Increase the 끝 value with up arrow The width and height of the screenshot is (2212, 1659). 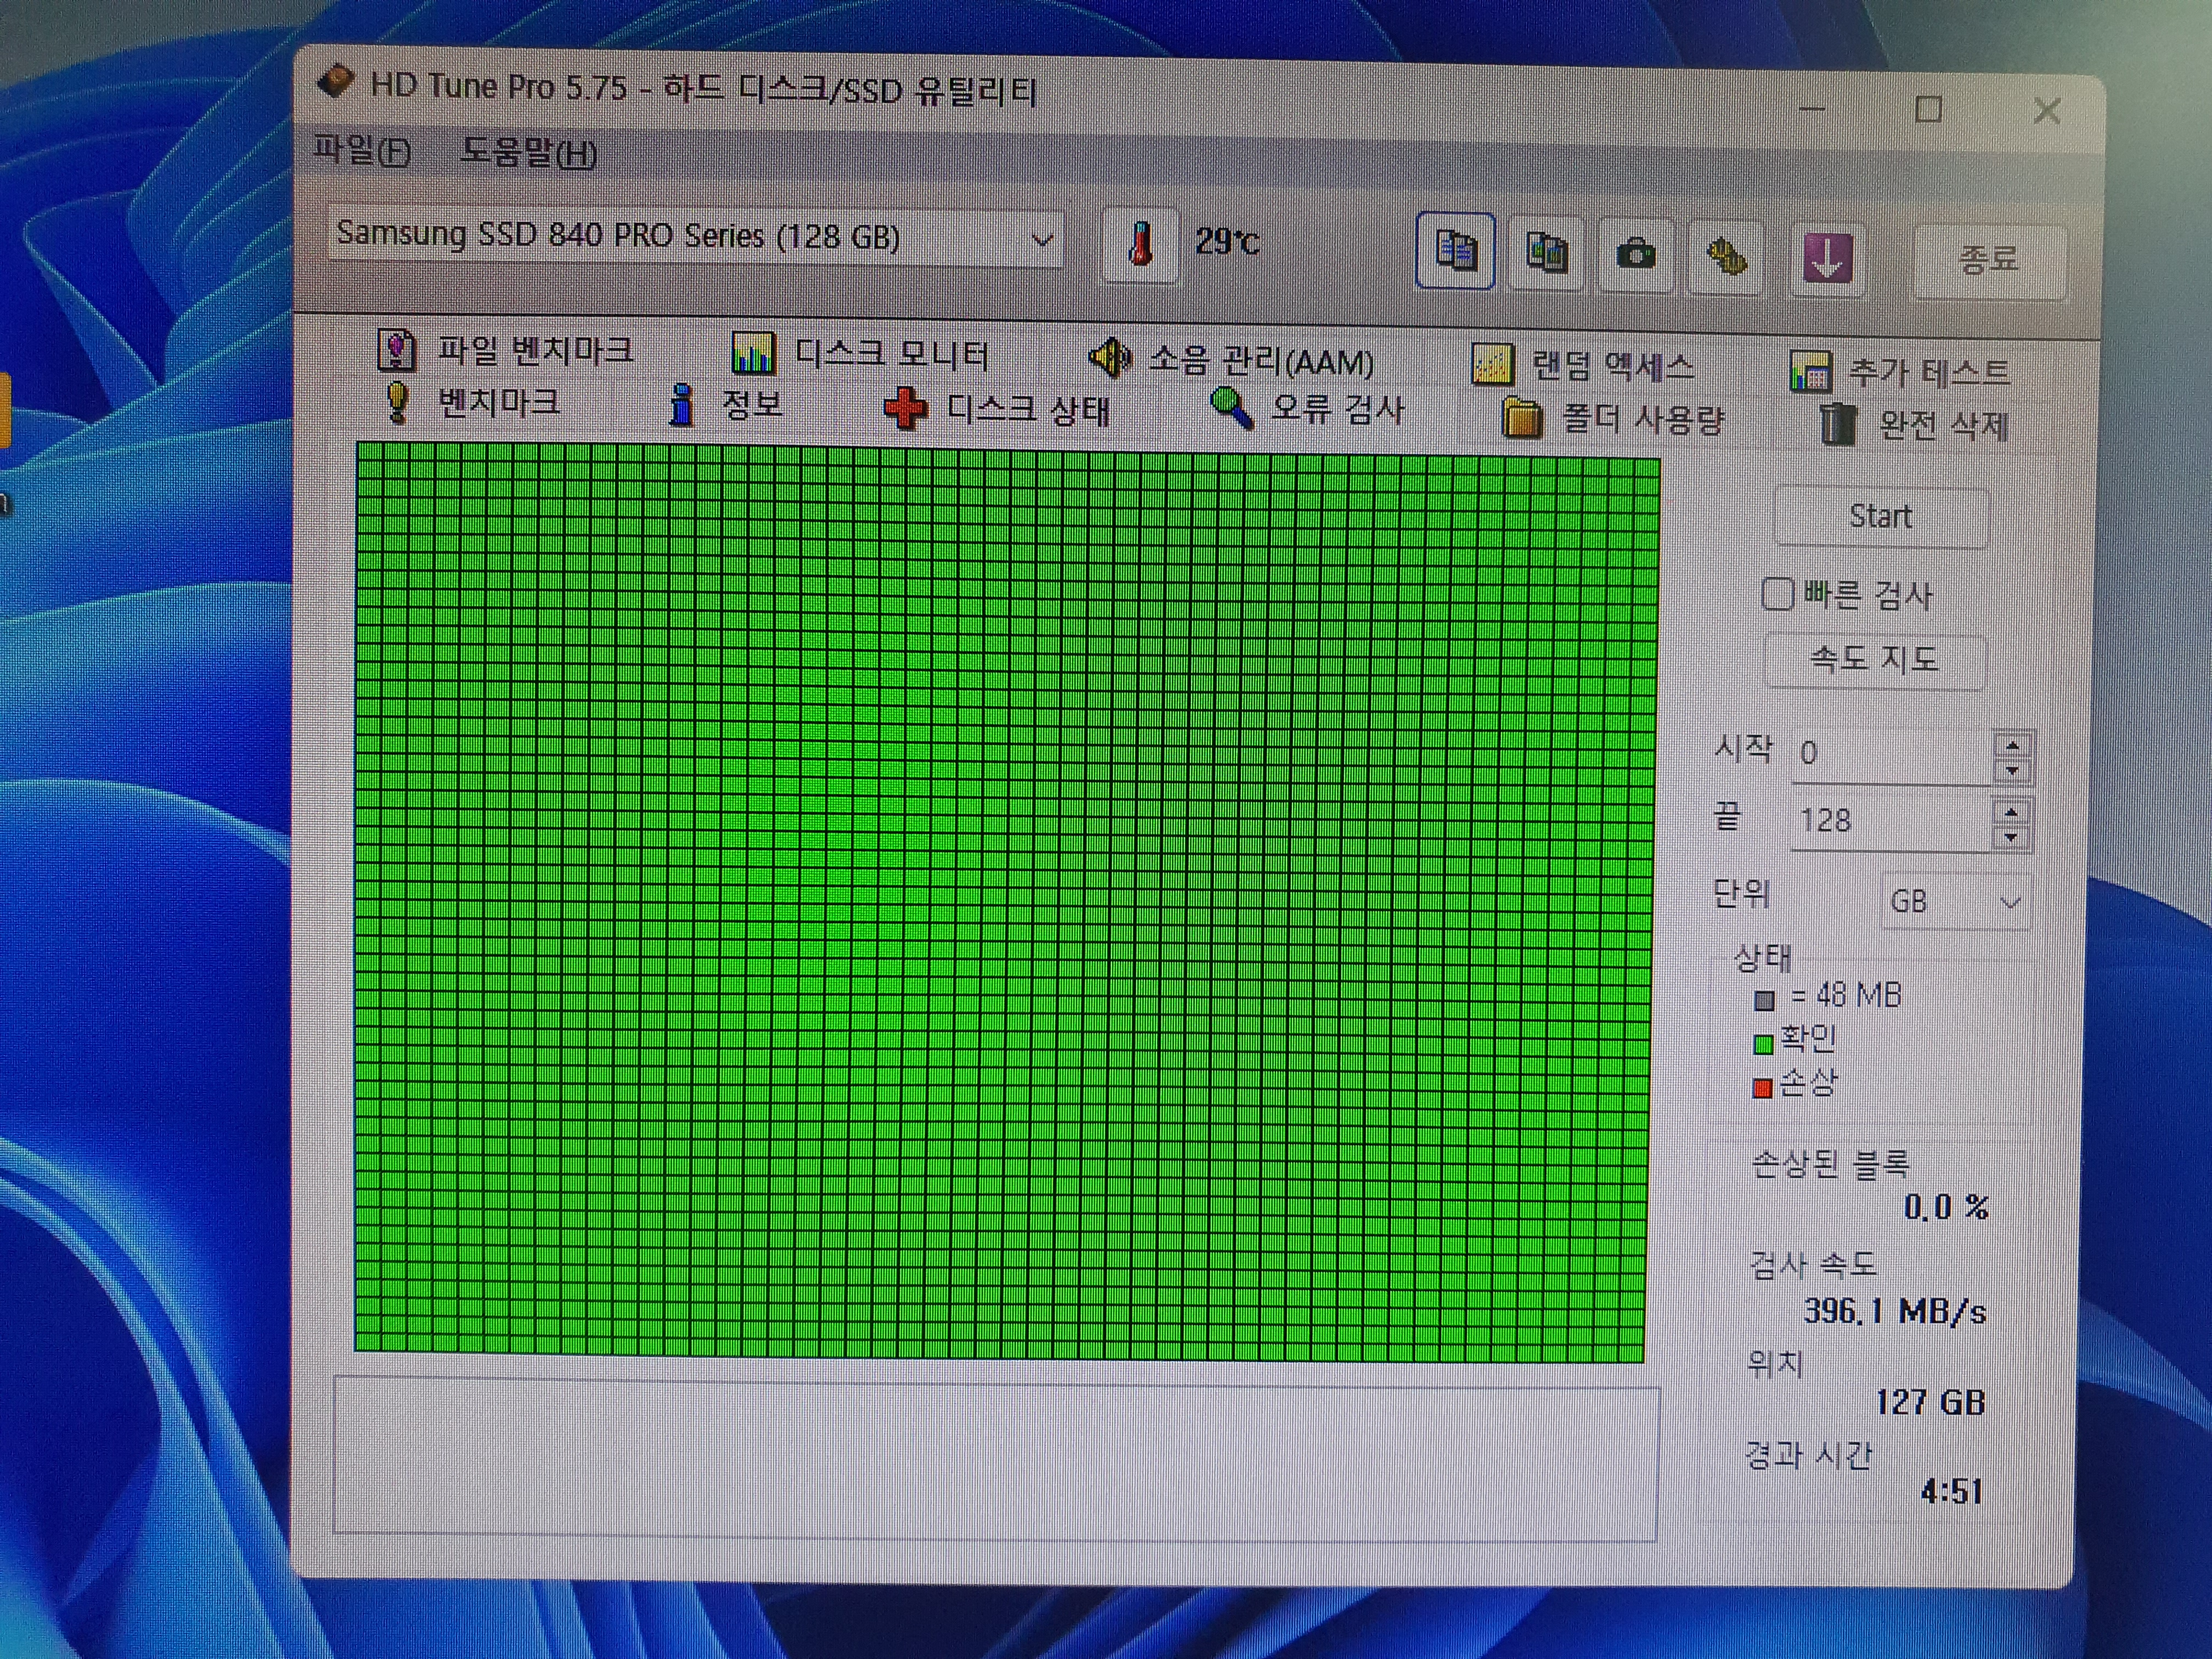coord(2011,812)
